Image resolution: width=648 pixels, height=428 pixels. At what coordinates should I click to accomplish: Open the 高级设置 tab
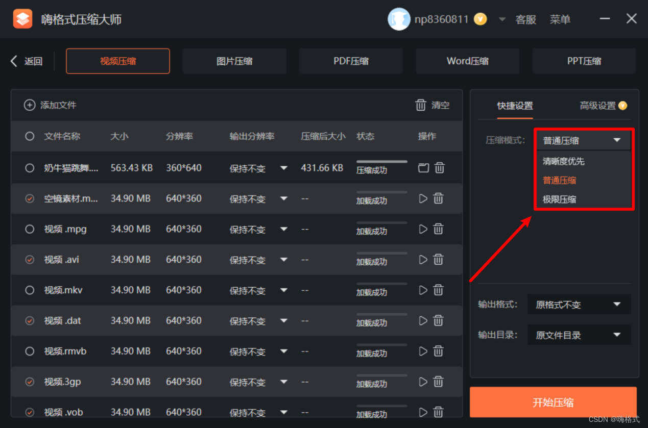(597, 106)
